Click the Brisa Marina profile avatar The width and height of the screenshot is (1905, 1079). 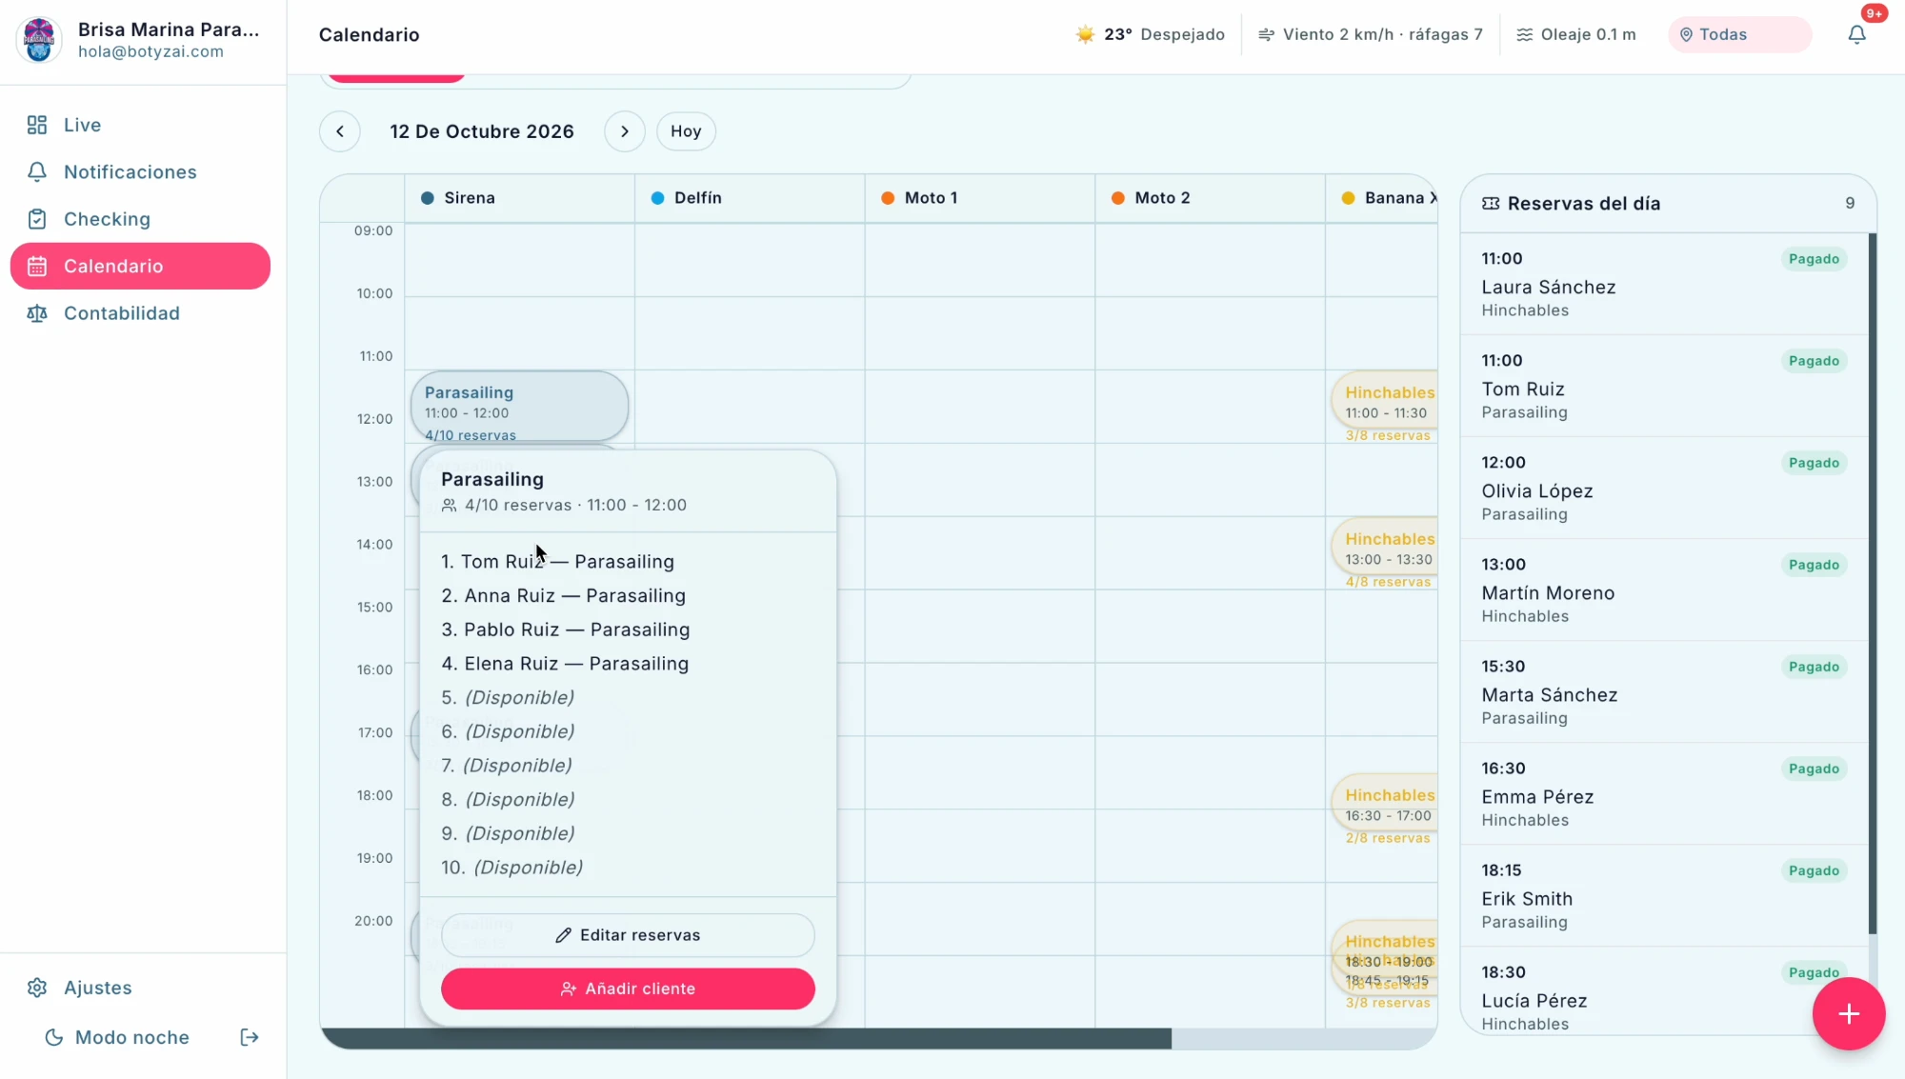(x=39, y=39)
